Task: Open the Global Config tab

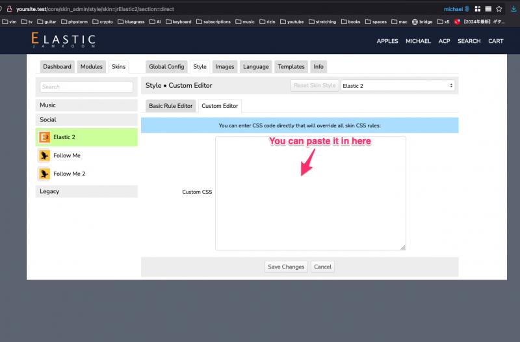Action: pyautogui.click(x=166, y=67)
